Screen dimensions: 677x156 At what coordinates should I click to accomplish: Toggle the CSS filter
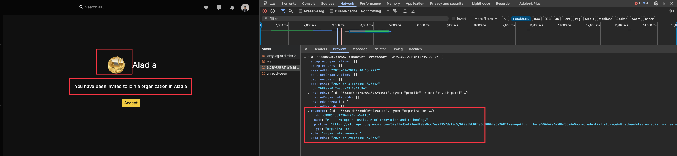547,19
